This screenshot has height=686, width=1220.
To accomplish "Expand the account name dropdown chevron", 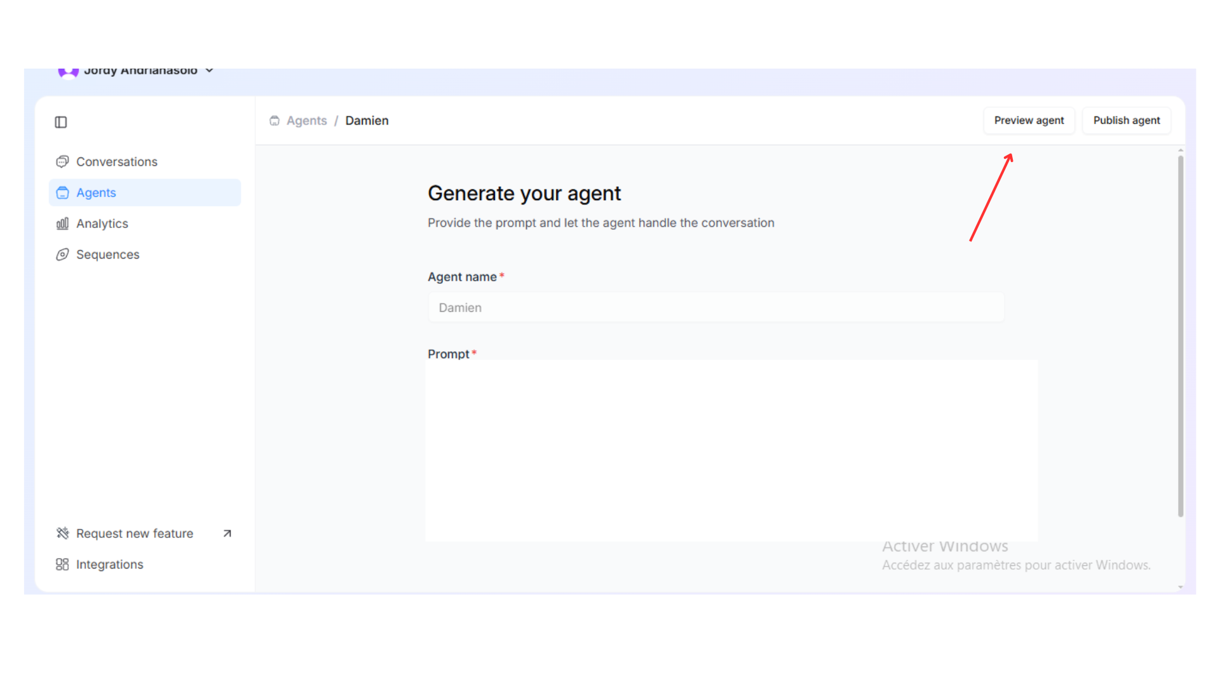I will pos(209,71).
